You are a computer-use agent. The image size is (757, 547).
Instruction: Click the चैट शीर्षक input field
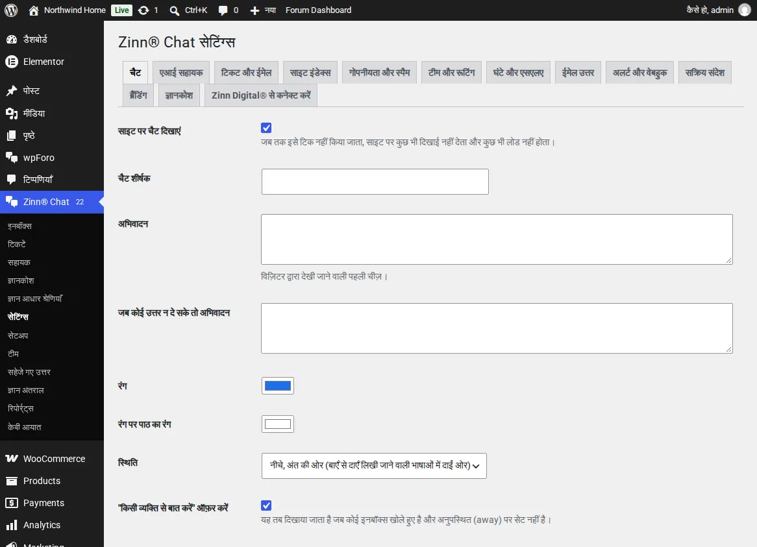375,182
